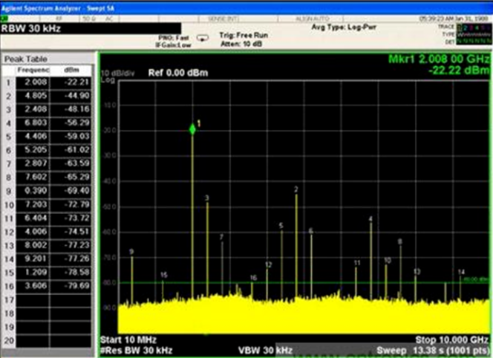Click the PNO sweep icon beside IFGain:Low
This screenshot has width=493, height=358.
click(203, 37)
